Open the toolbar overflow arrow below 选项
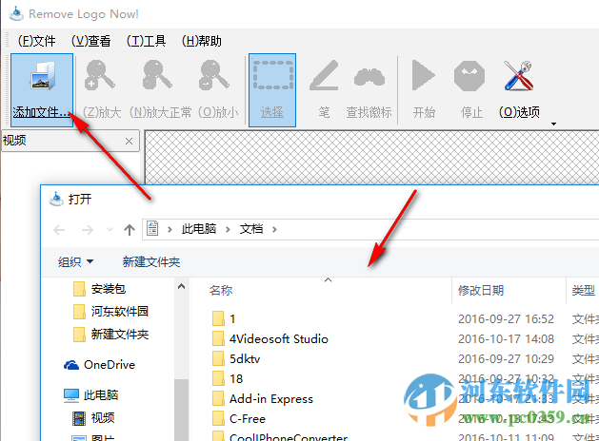Image resolution: width=599 pixels, height=441 pixels. (553, 124)
